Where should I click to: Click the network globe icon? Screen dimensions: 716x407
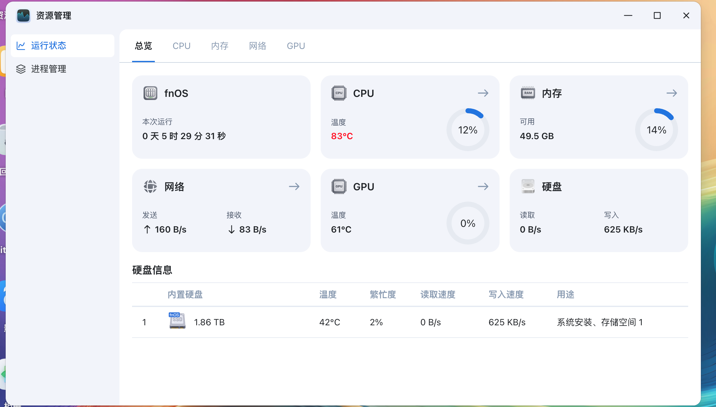[x=150, y=186]
